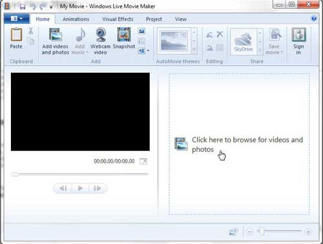The width and height of the screenshot is (323, 244).
Task: Add a Title using the top text icon
Action: (x=141, y=31)
